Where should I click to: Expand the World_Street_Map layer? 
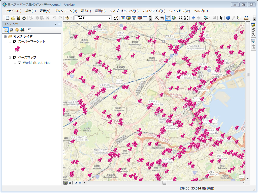coord(15,63)
